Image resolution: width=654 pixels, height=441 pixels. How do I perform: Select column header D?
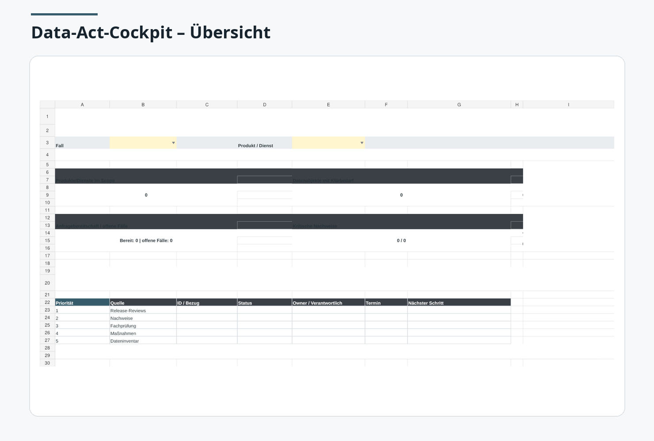265,105
